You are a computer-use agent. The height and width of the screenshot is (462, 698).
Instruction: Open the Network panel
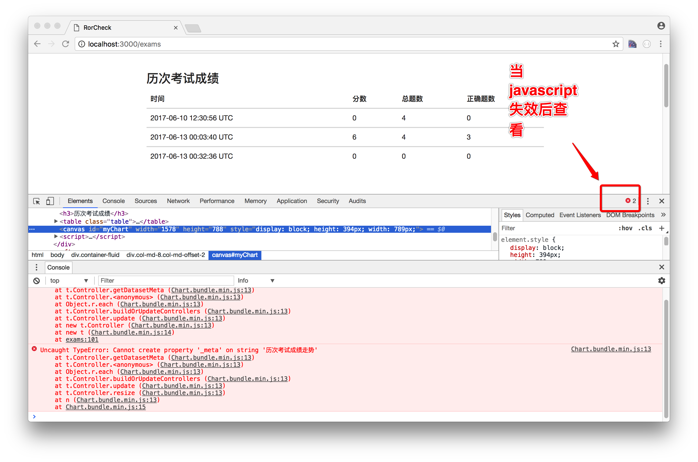(178, 201)
